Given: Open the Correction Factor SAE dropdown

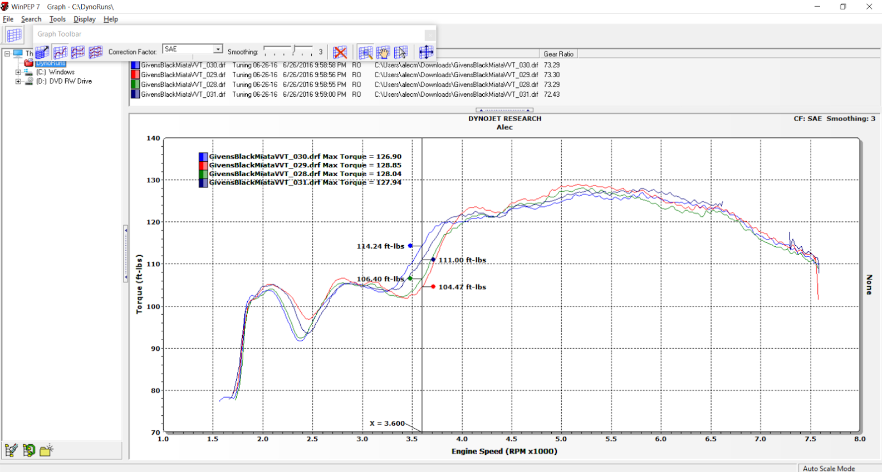Looking at the screenshot, I should [x=218, y=49].
